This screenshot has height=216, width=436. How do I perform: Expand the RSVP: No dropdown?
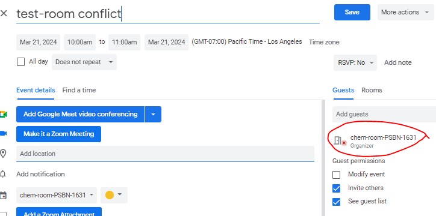355,62
